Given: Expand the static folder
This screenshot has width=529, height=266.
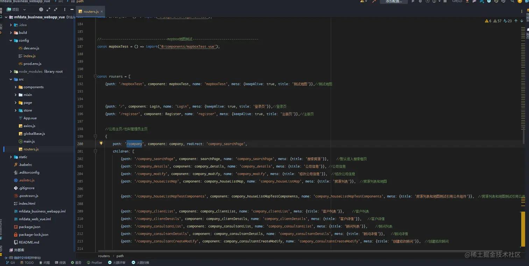Looking at the screenshot, I should pyautogui.click(x=11, y=157).
